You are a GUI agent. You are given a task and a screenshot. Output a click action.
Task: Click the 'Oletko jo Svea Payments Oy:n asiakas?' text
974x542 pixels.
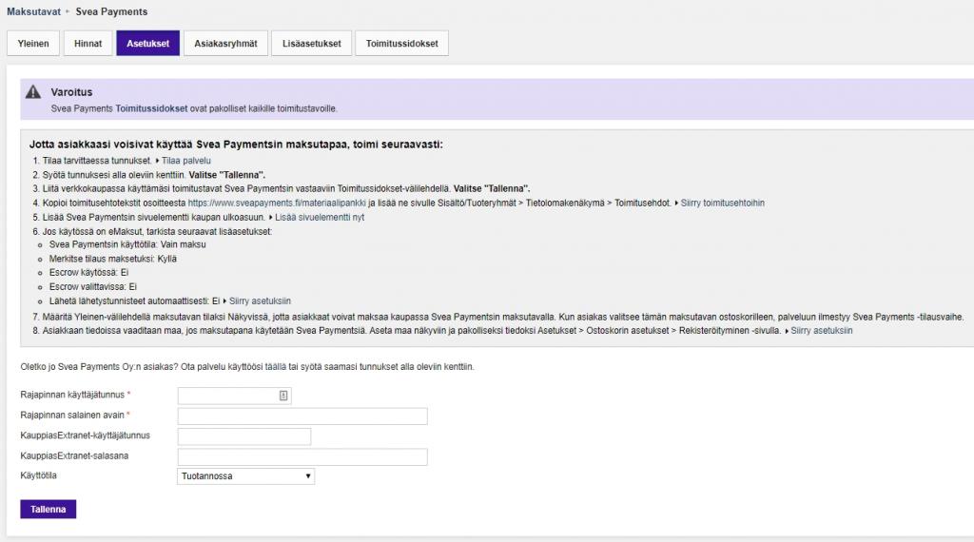coord(99,367)
